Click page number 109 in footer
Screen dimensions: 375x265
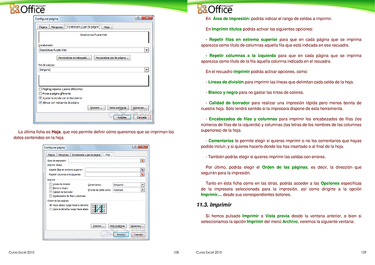pyautogui.click(x=364, y=252)
